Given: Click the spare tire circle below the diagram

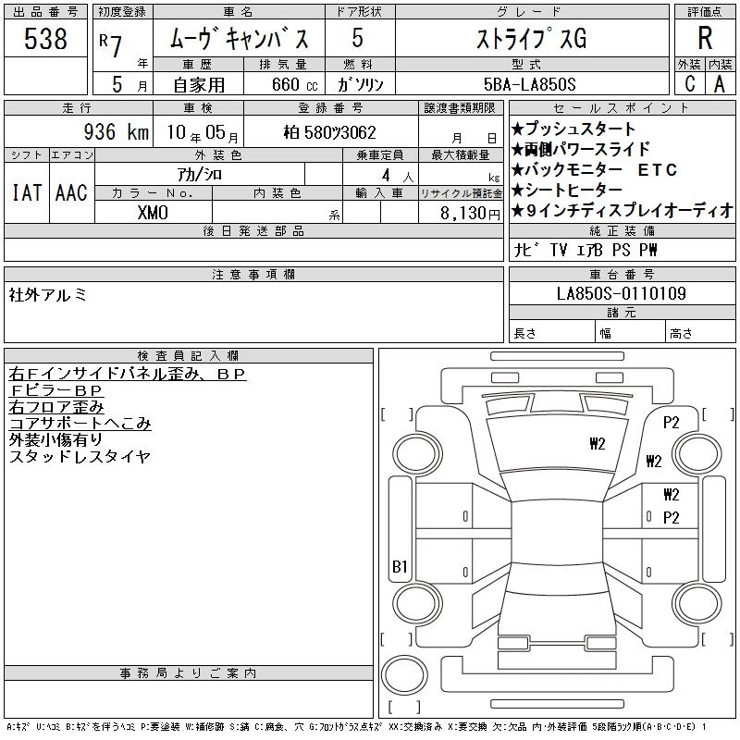Looking at the screenshot, I should 401,673.
